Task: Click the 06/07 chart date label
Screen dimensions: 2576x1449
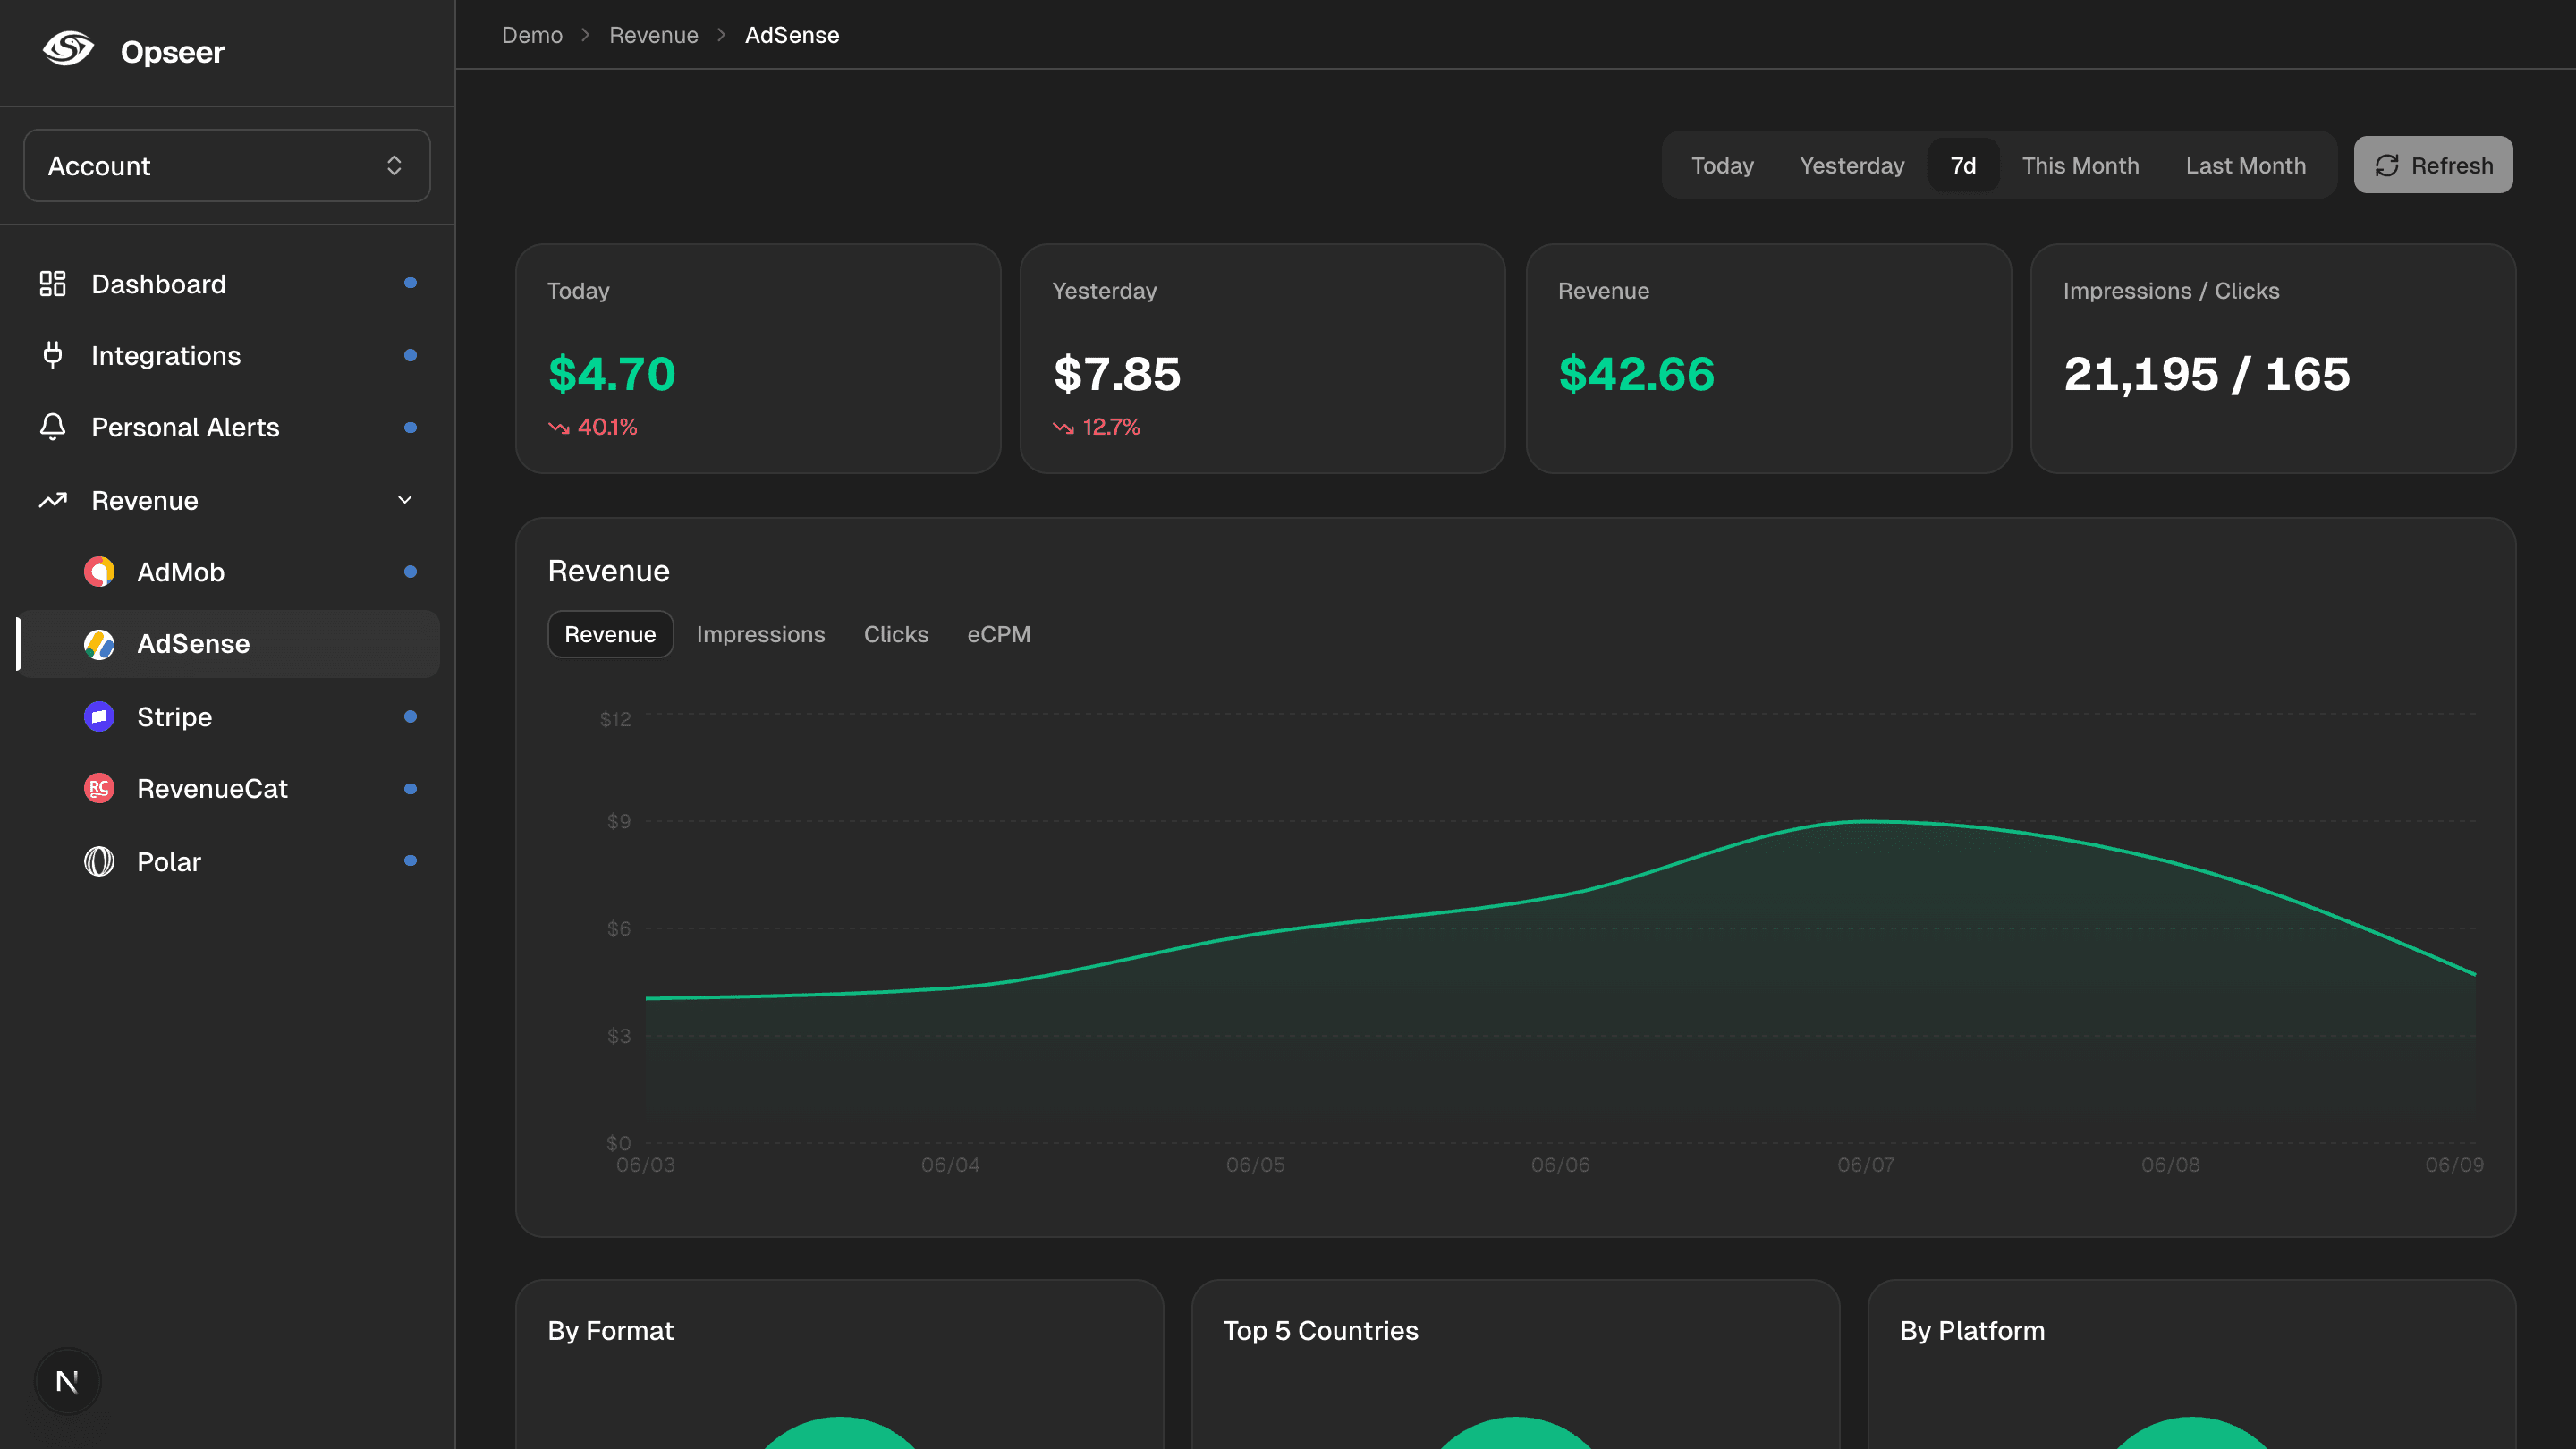Action: (1865, 1165)
